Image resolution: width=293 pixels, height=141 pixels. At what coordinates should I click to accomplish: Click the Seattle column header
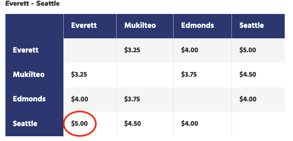[x=252, y=25]
